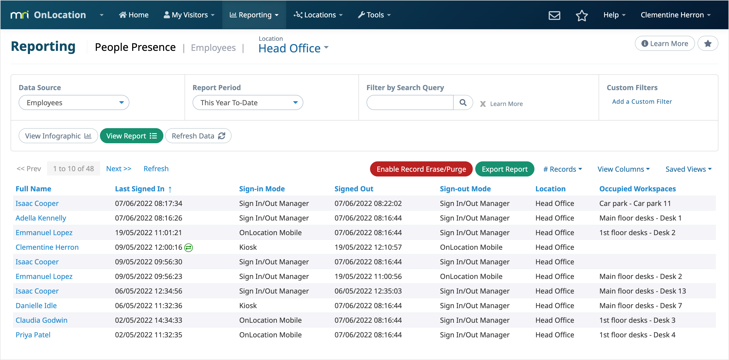Click the '19/05/2022 12:10:57' signed out cell
This screenshot has width=729, height=360.
coord(368,247)
